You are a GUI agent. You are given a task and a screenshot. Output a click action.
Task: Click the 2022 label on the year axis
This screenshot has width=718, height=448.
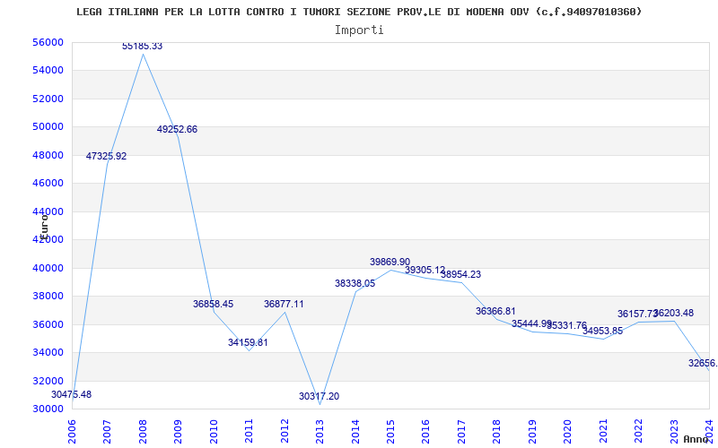tap(638, 432)
